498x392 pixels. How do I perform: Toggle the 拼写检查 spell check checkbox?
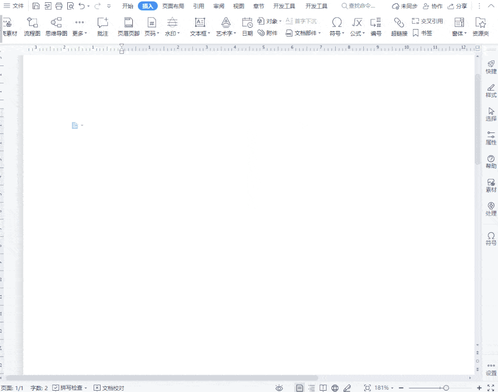click(x=56, y=388)
